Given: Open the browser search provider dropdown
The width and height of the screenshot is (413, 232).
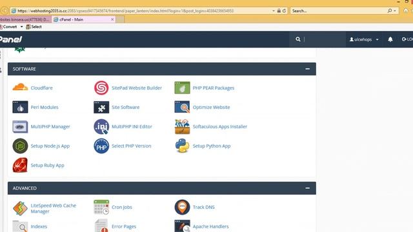Looking at the screenshot, I should pyautogui.click(x=395, y=11).
